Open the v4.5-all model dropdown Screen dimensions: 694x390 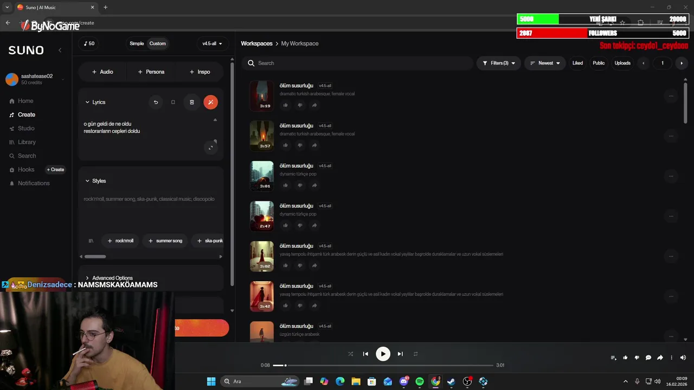[212, 43]
